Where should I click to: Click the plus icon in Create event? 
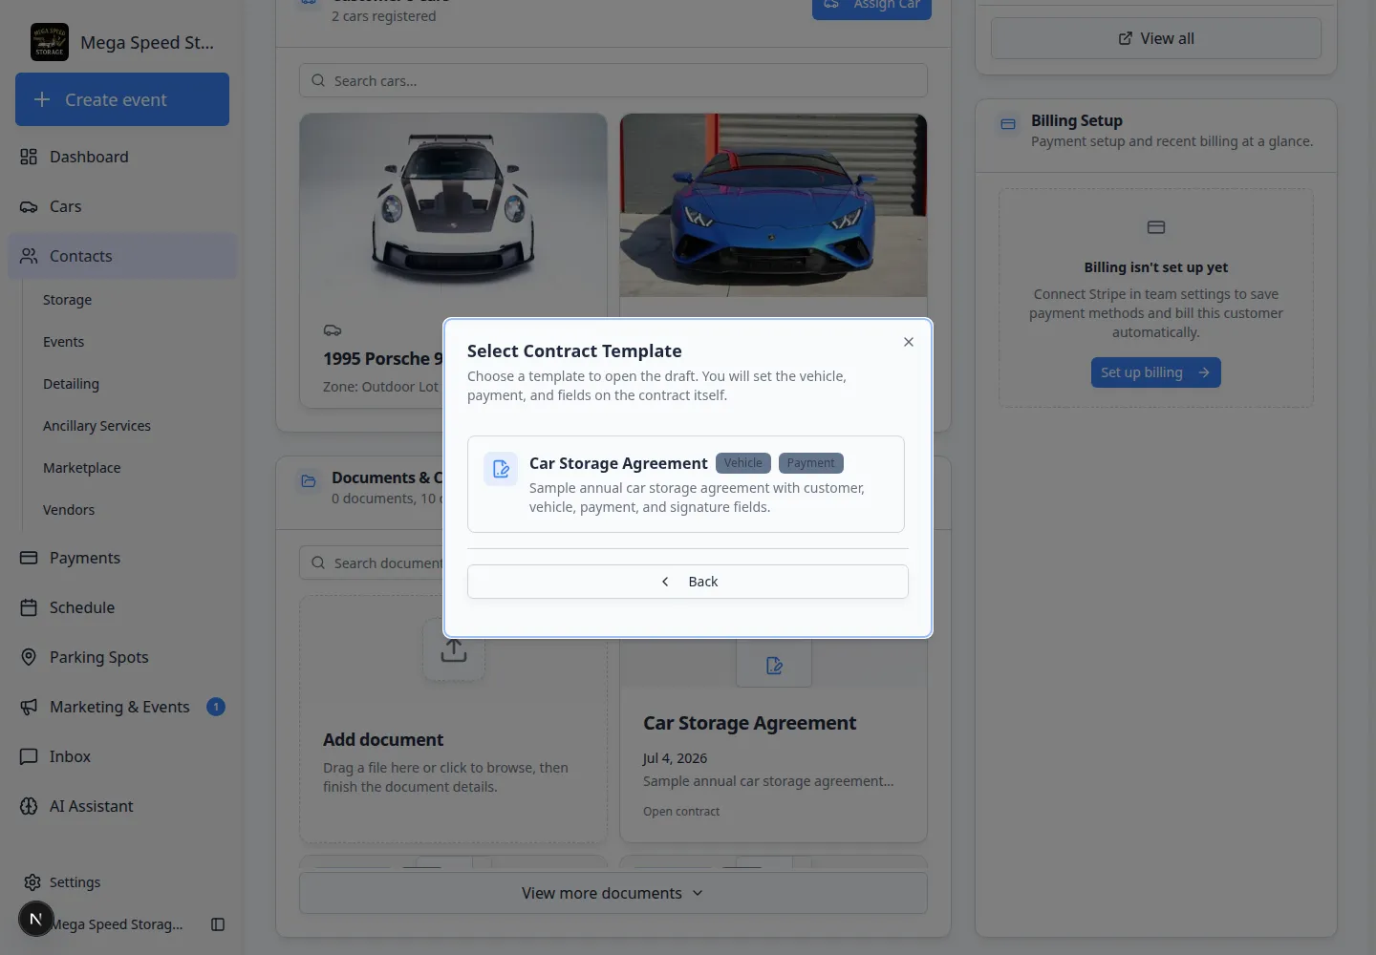coord(42,99)
